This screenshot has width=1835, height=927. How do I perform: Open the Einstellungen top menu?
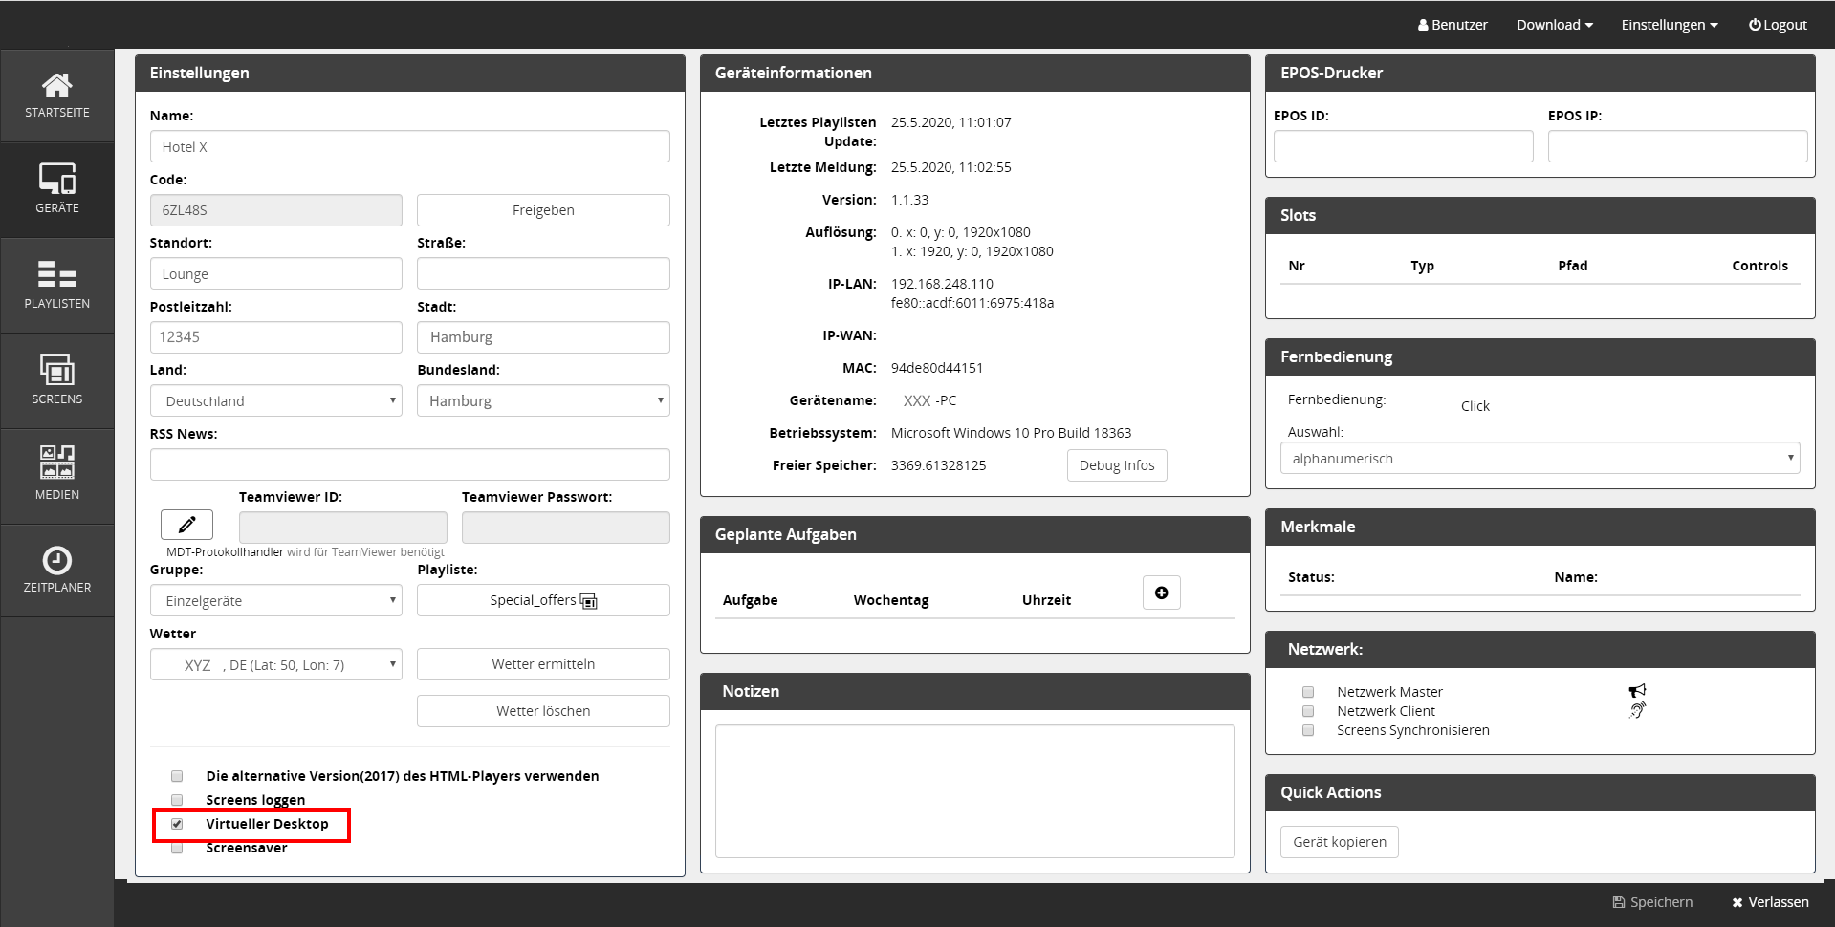pos(1669,25)
